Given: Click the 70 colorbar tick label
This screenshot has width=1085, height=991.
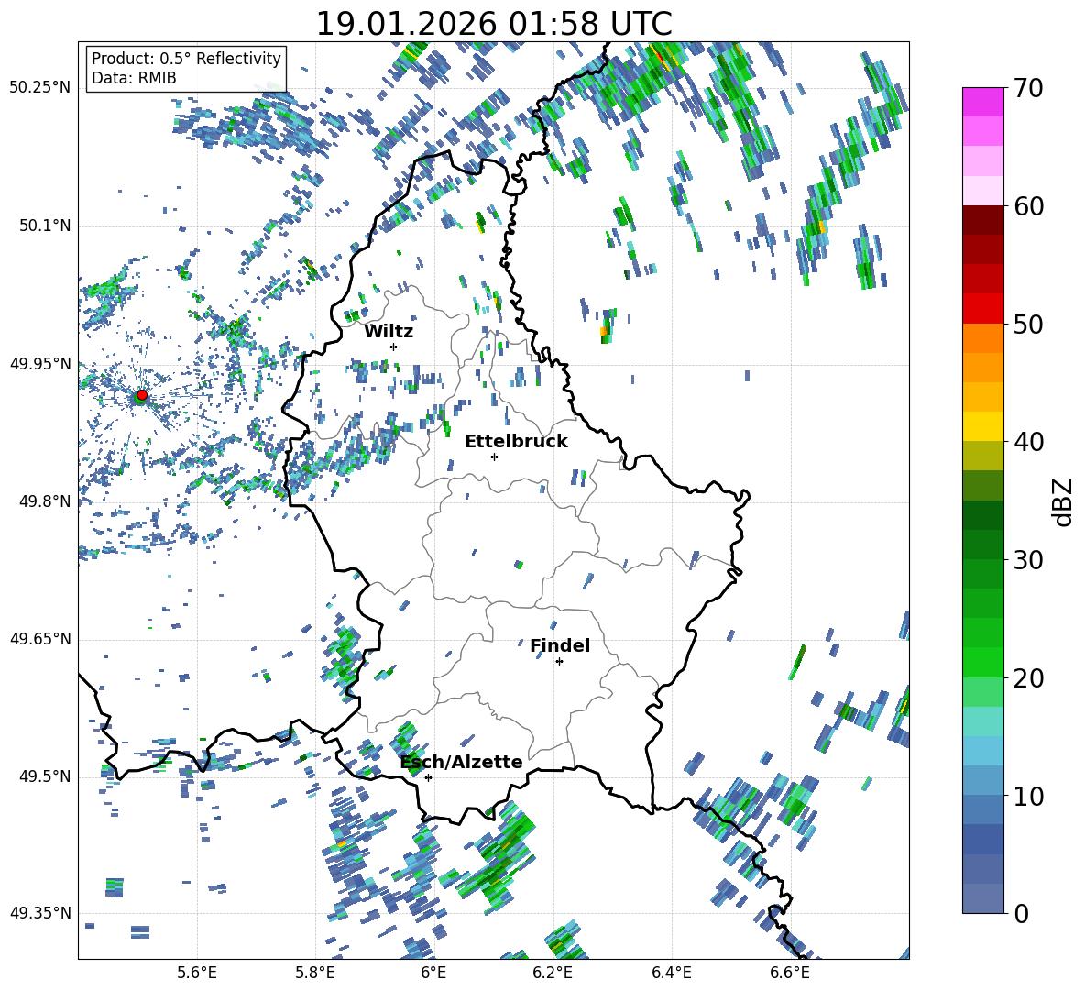Looking at the screenshot, I should click(x=1028, y=89).
